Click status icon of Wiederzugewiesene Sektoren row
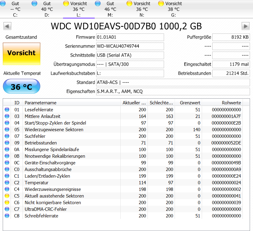Screen dimensions: 253x231 click(x=7, y=129)
